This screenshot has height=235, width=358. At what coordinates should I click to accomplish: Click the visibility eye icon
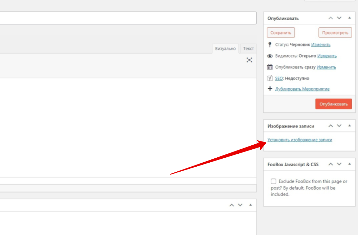tap(270, 56)
